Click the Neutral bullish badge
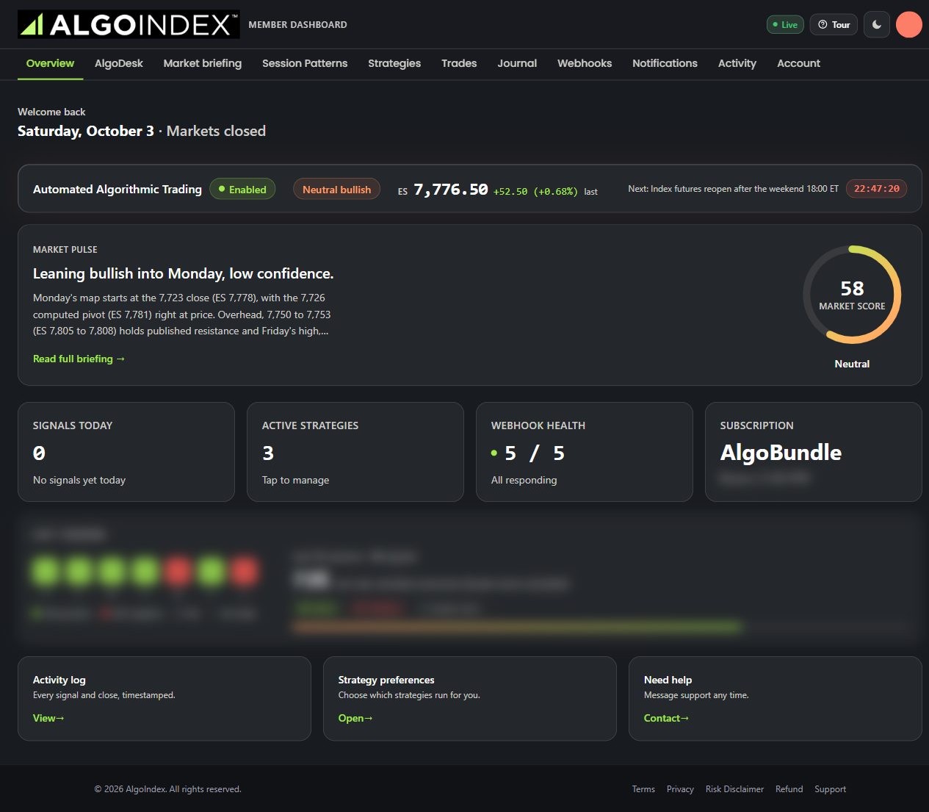Viewport: 929px width, 812px height. (336, 189)
